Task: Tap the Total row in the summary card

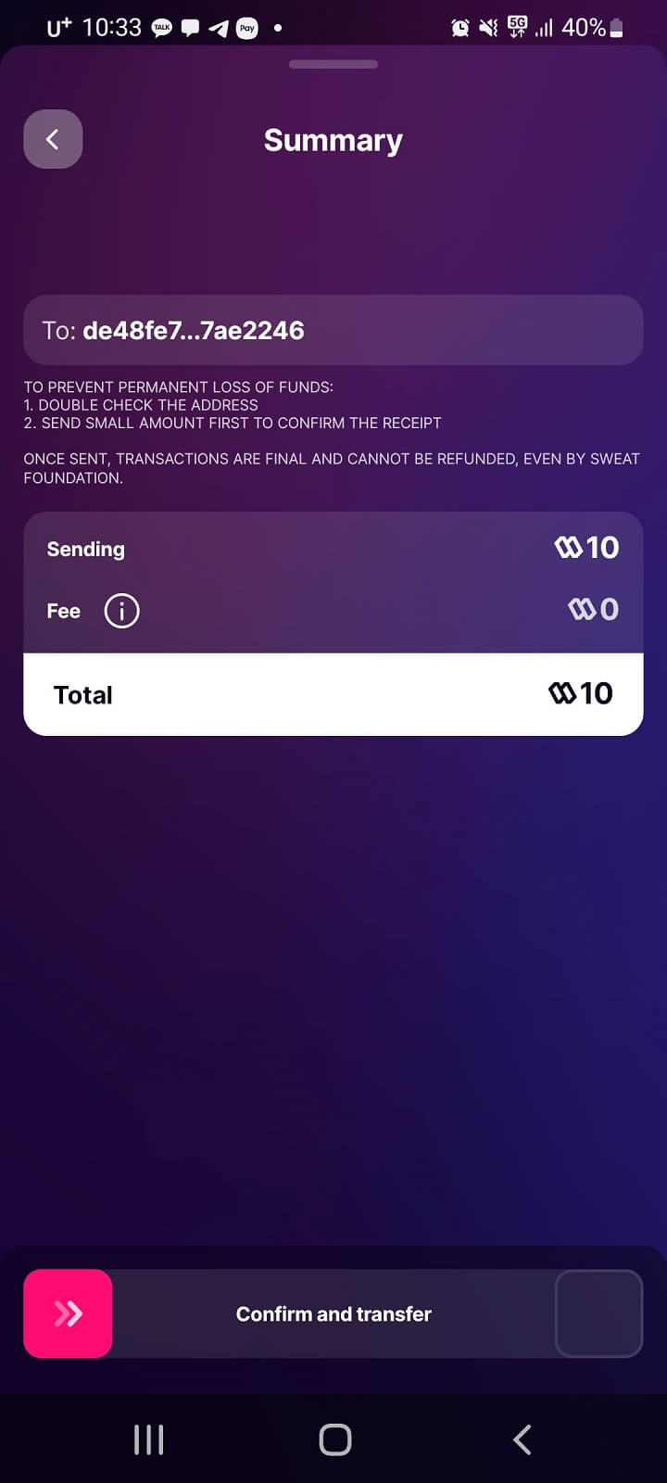Action: (x=333, y=693)
